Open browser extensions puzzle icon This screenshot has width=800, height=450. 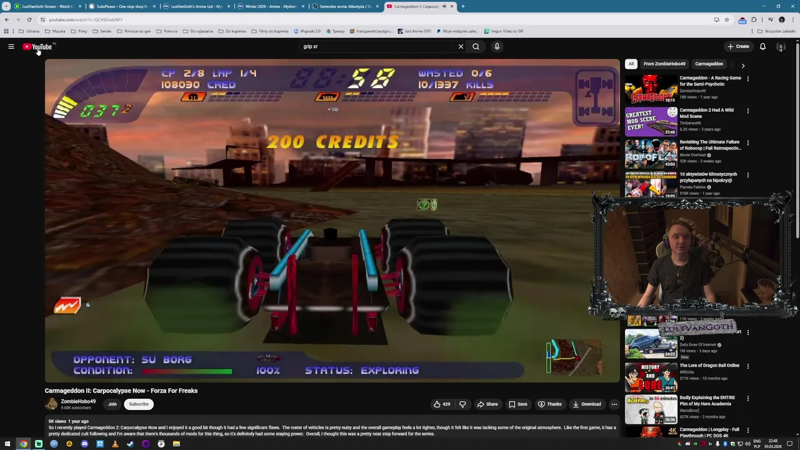point(754,19)
